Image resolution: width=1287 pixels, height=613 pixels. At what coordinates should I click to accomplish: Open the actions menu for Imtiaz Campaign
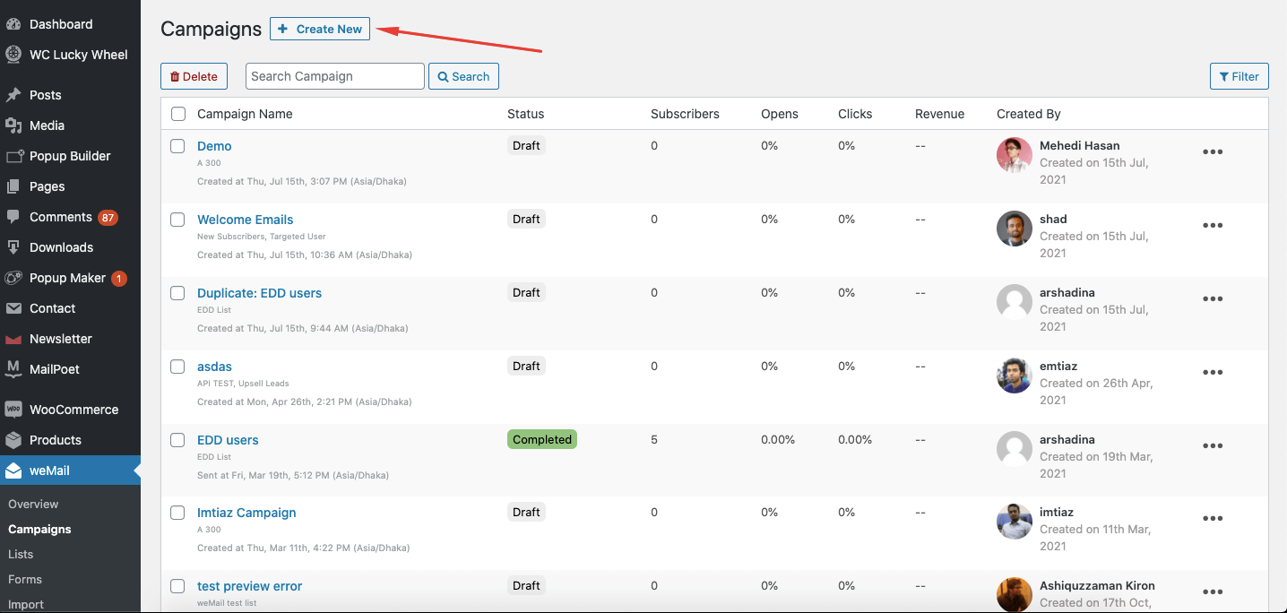pyautogui.click(x=1213, y=518)
